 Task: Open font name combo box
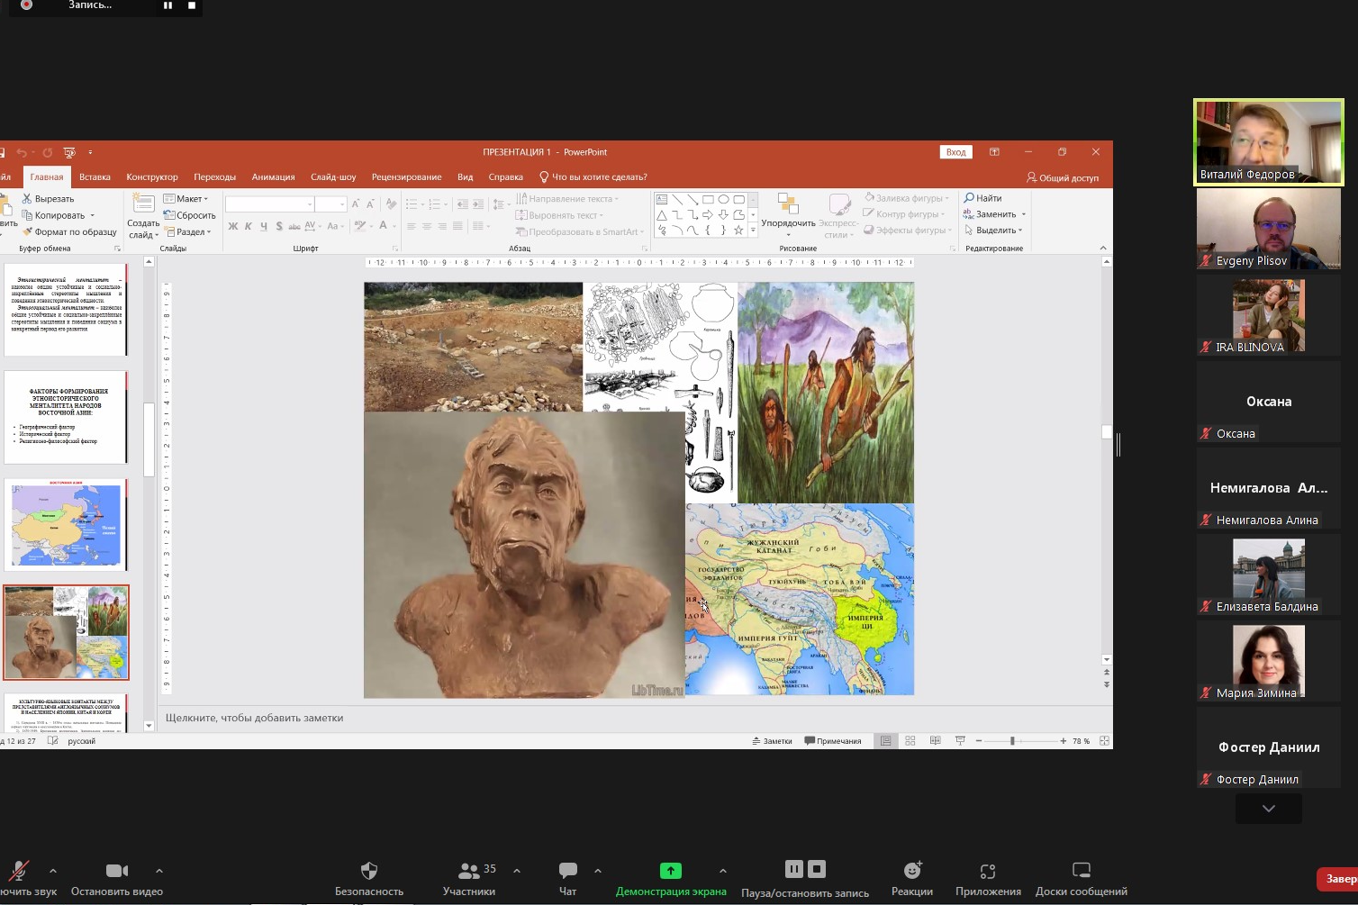269,204
